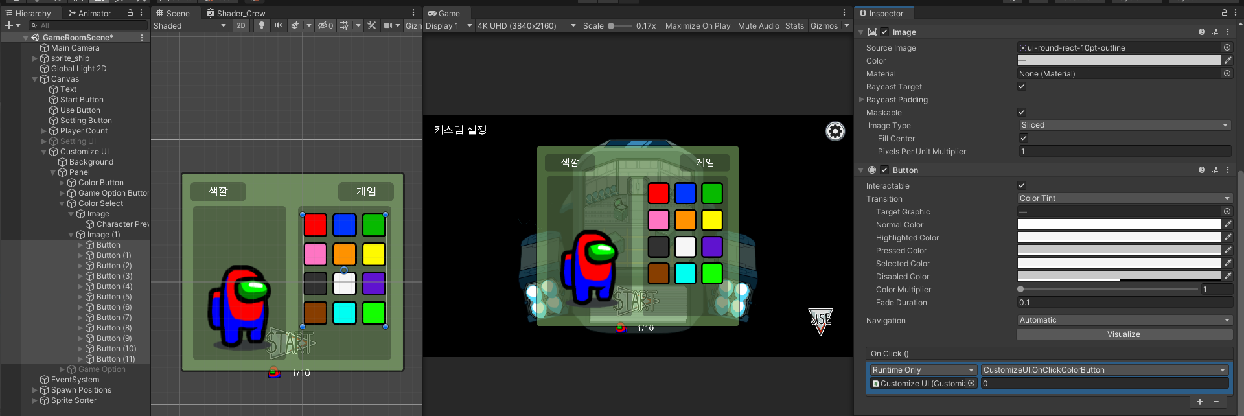The height and width of the screenshot is (416, 1244).
Task: Open the Game view kebab menu
Action: pos(844,12)
